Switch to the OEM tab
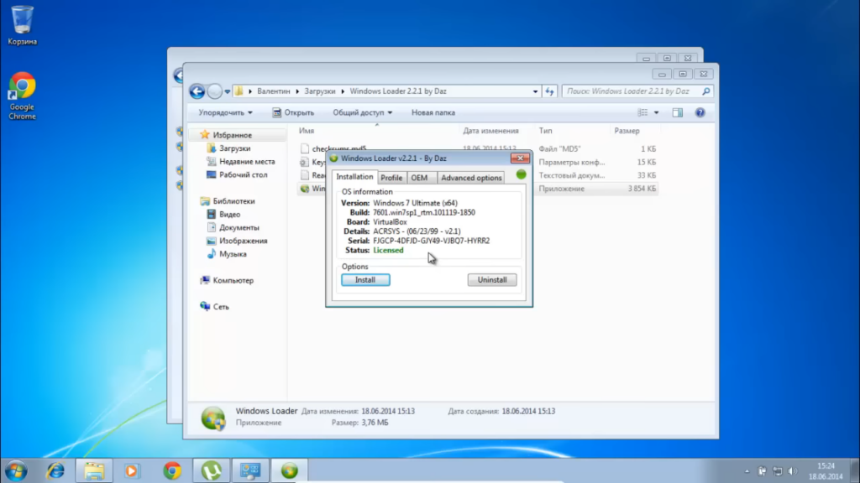 click(420, 178)
